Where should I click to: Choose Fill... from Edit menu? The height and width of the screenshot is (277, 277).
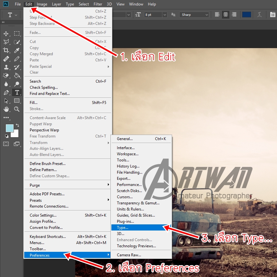coord(68,103)
